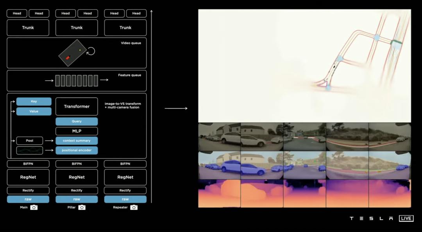Open the first segmentation overlay thumbnail

pos(220,165)
